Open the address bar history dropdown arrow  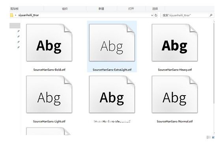pos(152,15)
